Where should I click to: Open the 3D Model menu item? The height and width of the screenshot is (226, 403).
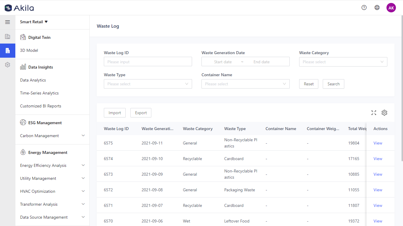pyautogui.click(x=29, y=50)
